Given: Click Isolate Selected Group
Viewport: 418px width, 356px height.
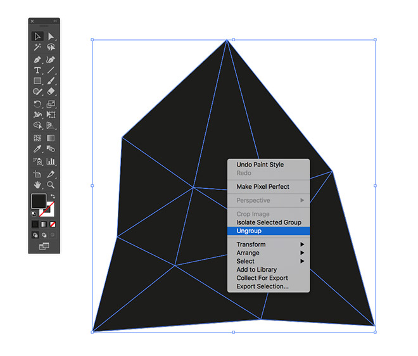Looking at the screenshot, I should [x=269, y=222].
